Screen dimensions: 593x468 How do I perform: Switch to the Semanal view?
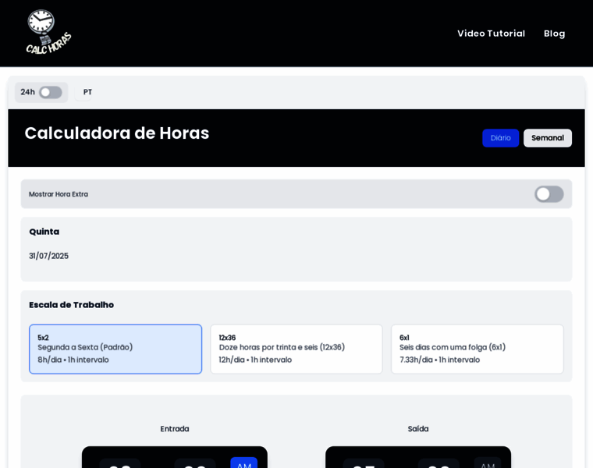tap(547, 138)
